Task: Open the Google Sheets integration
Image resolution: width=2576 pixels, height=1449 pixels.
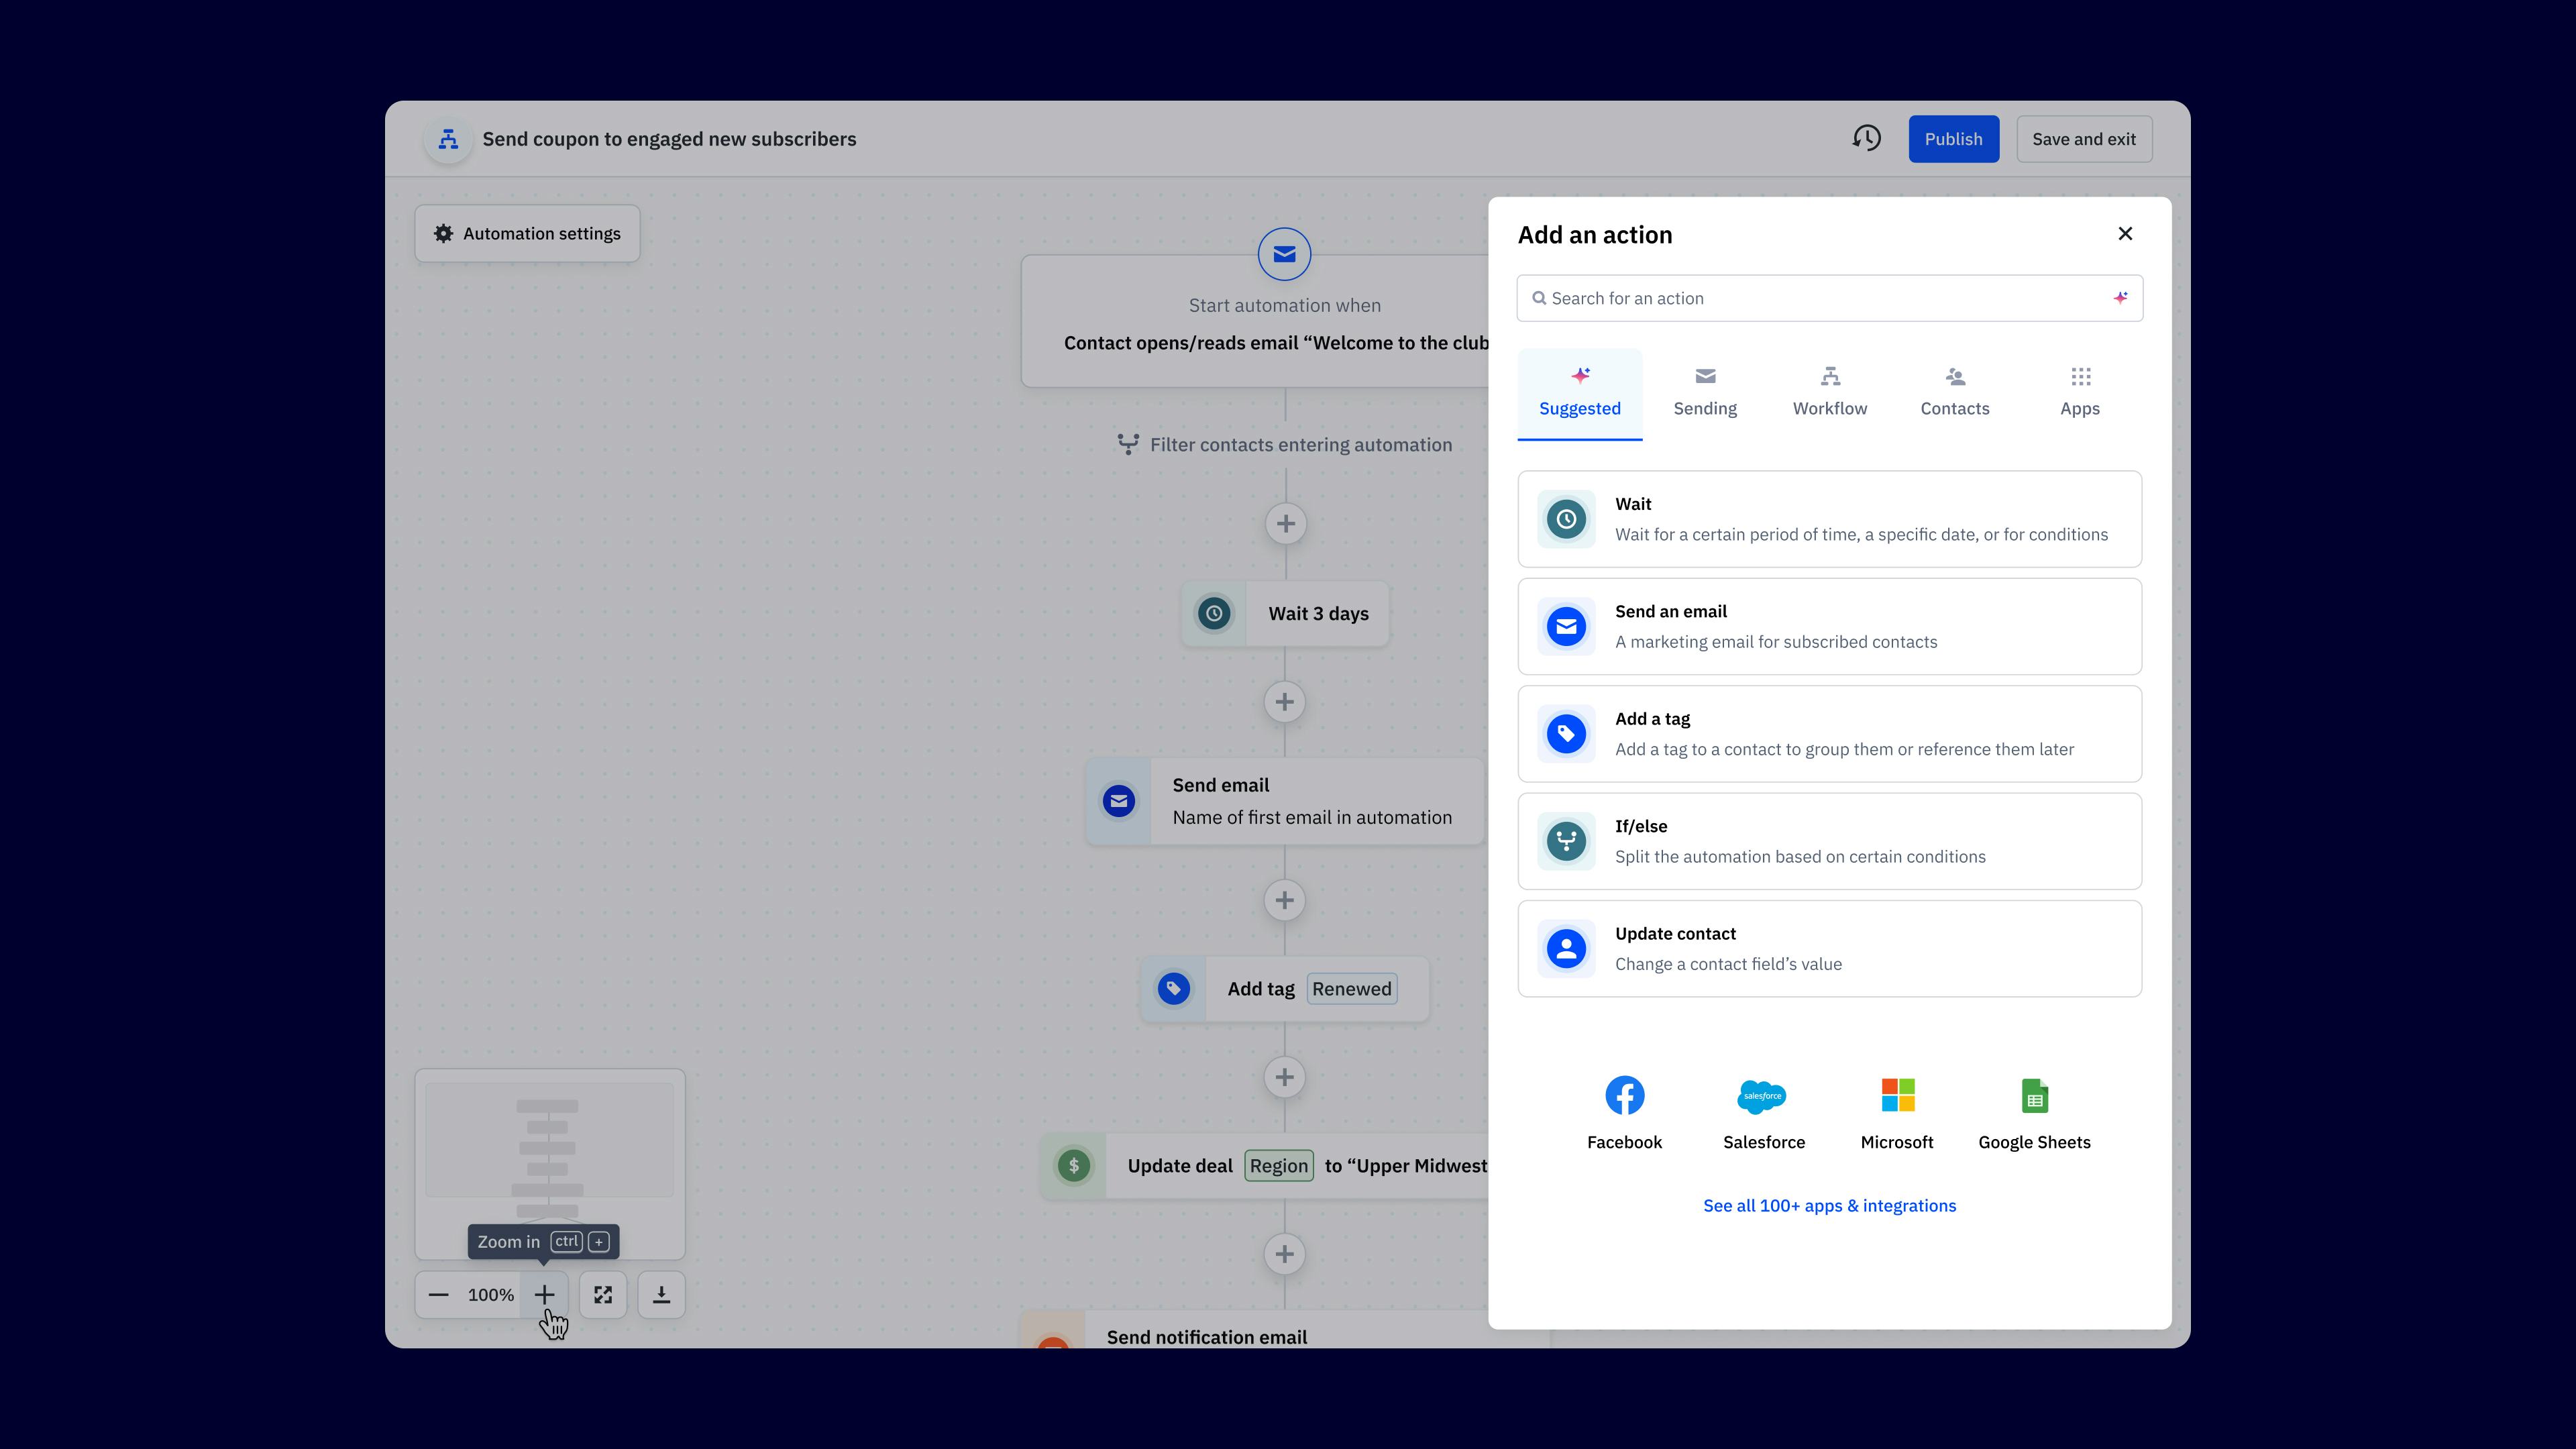Action: coord(2033,1095)
